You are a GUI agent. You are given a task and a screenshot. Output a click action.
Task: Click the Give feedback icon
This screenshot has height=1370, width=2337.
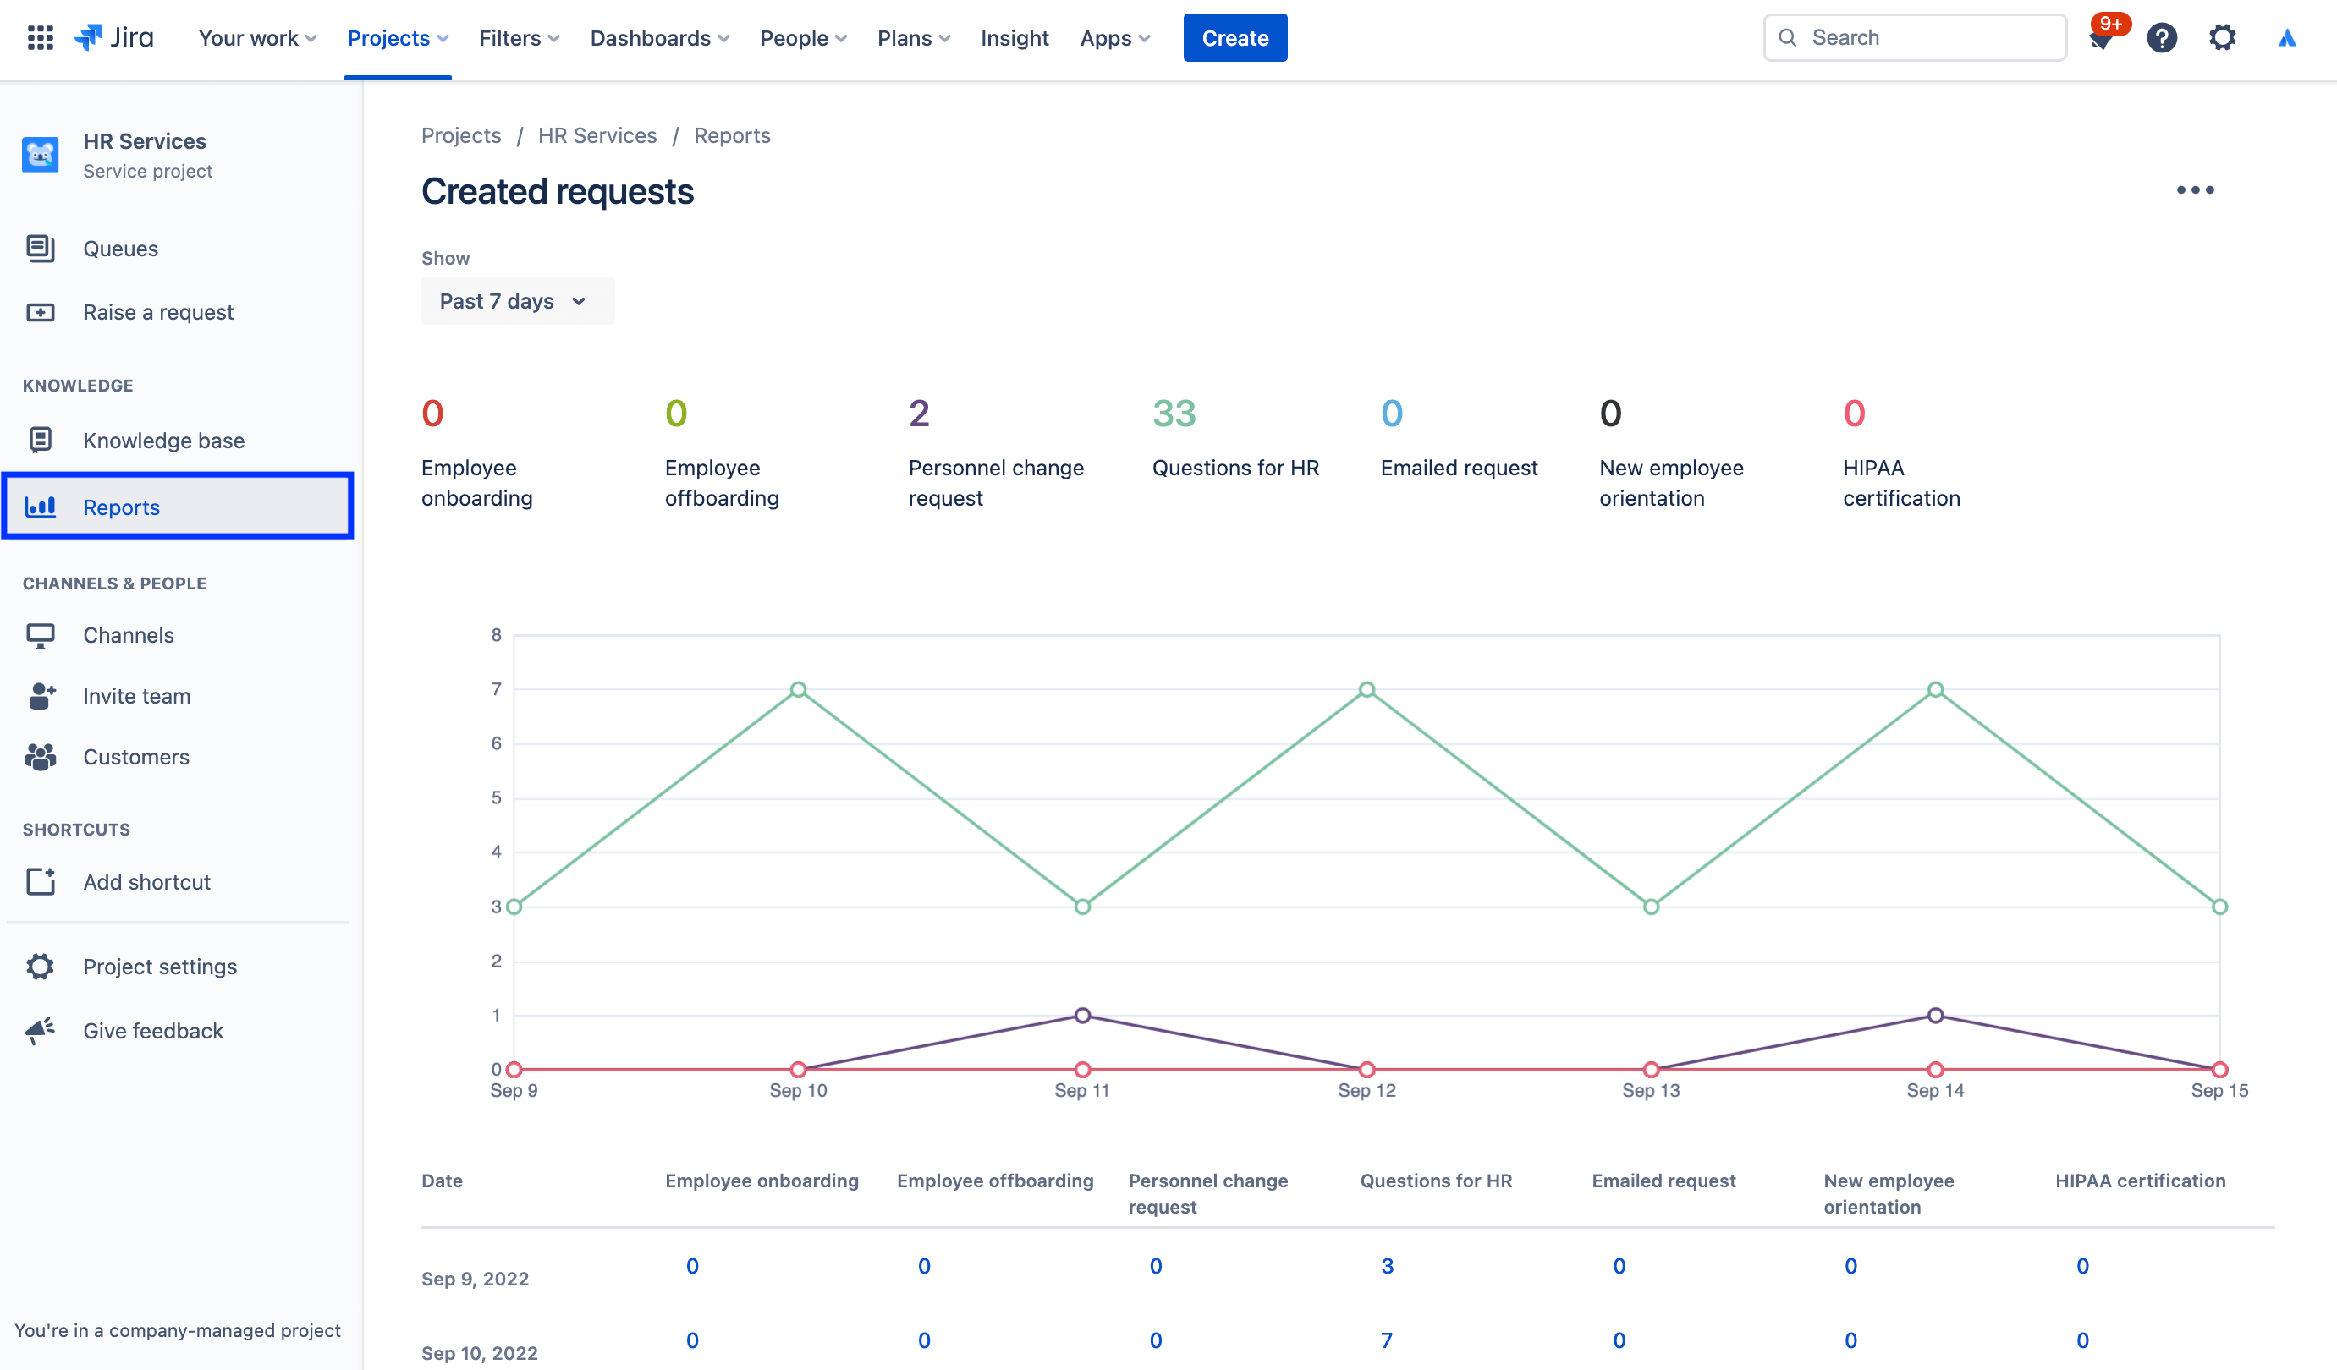click(41, 1029)
